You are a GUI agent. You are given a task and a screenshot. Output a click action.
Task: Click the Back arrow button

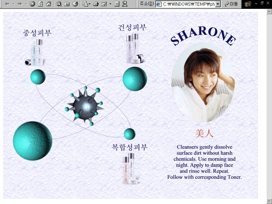point(7,4)
